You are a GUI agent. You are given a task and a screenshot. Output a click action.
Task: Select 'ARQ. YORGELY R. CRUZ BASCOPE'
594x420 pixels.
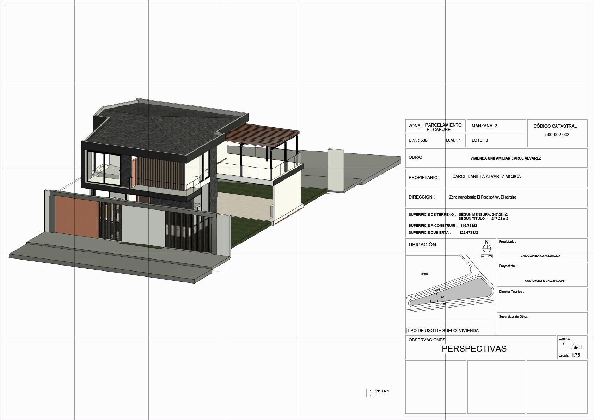coord(544,281)
